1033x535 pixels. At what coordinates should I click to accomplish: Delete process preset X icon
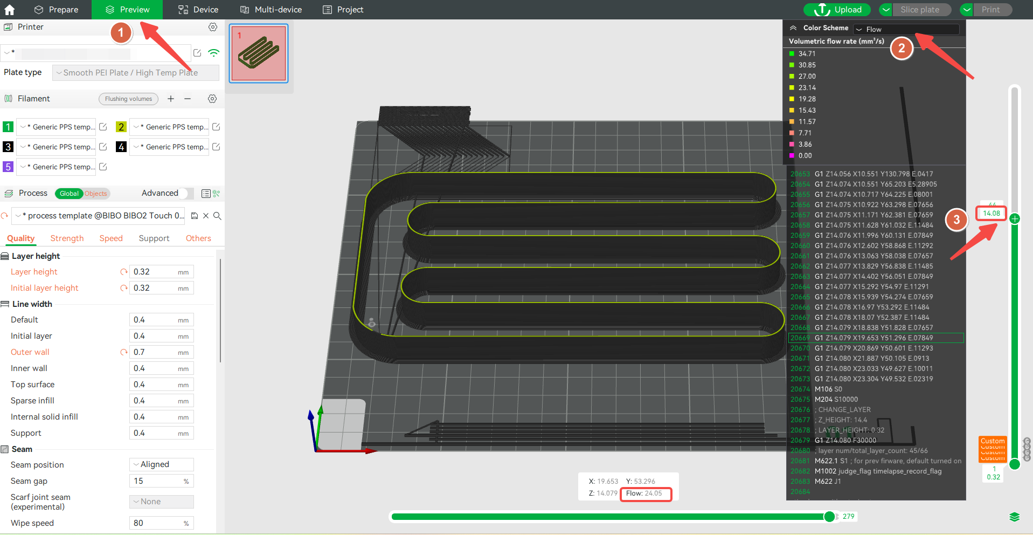click(206, 216)
